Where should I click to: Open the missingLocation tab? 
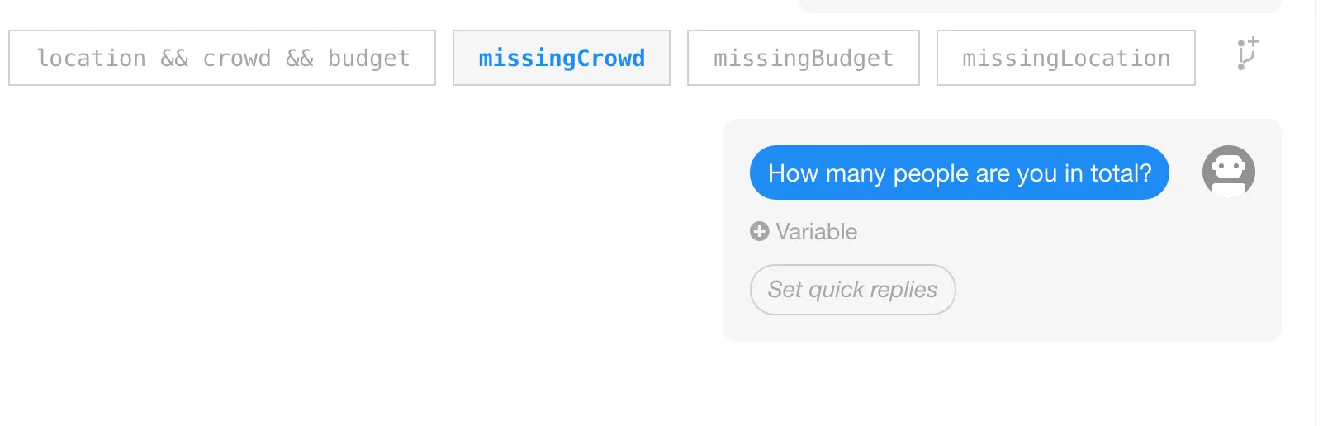tap(1065, 59)
